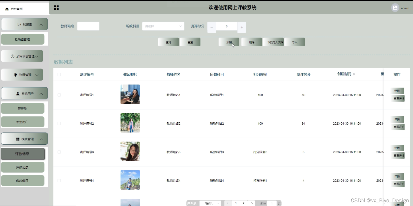Click the 查询 button

(x=168, y=42)
